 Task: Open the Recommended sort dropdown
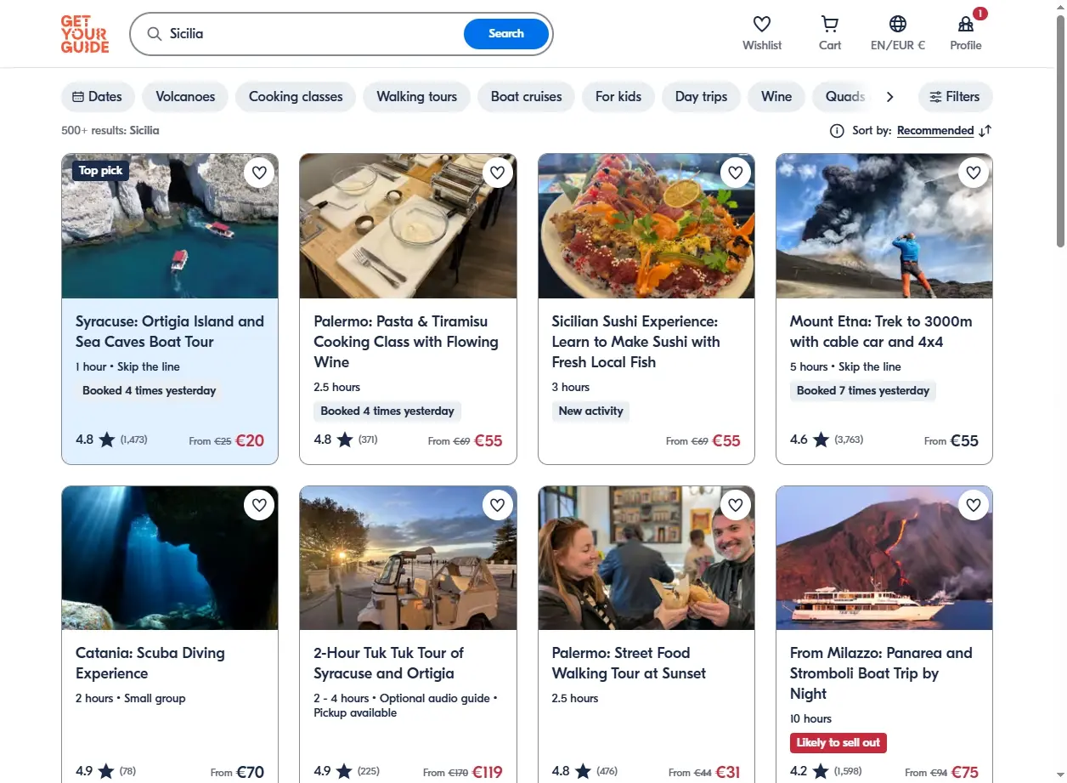[x=935, y=131]
